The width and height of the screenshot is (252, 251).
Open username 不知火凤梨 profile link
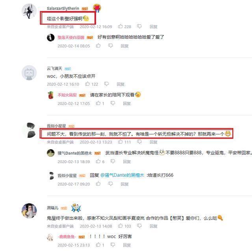point(67,95)
